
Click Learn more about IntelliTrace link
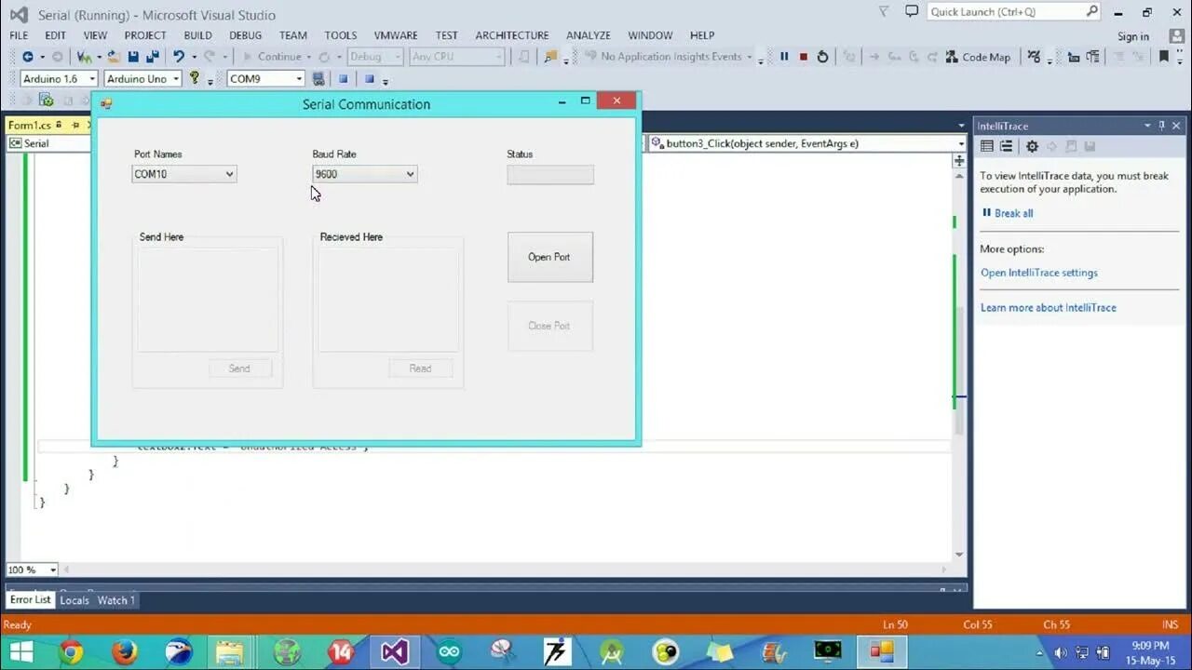1049,307
